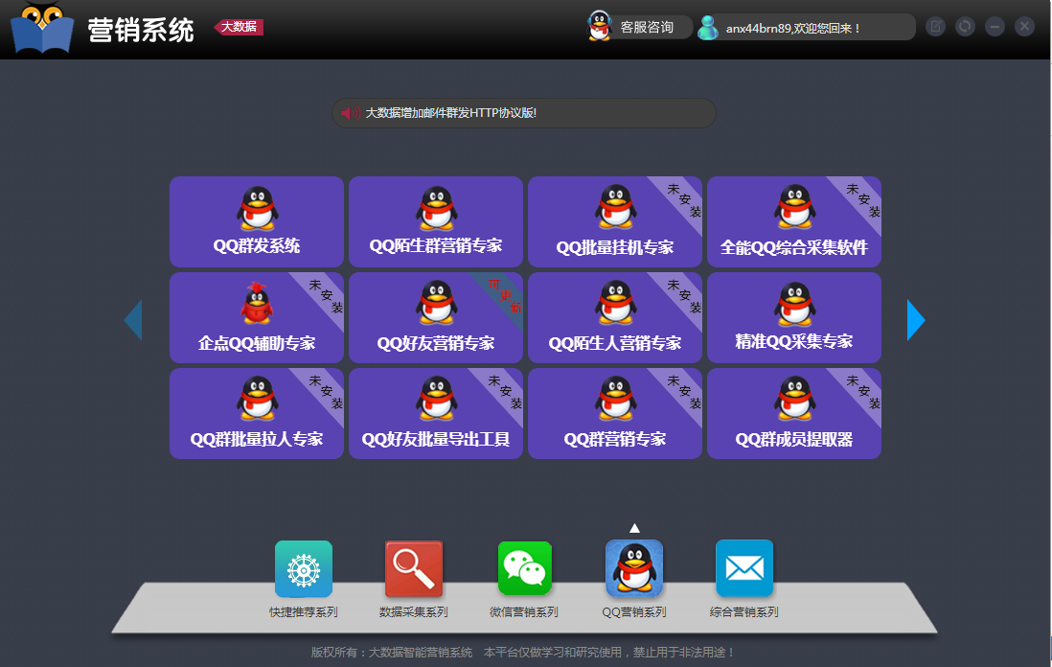Select 全能QQ综合采集软件 tile
The image size is (1052, 667).
tap(793, 221)
